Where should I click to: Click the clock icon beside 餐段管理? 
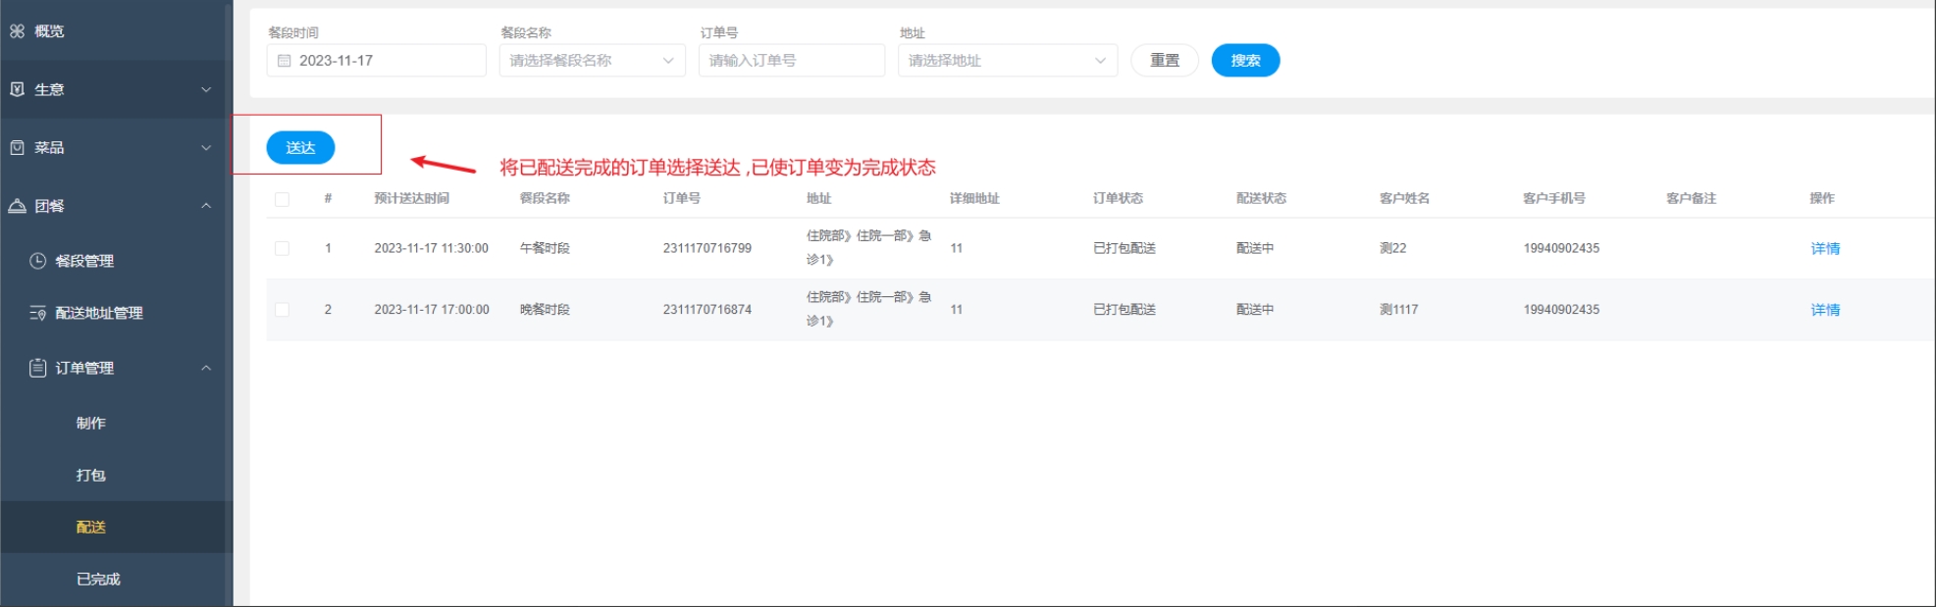tap(37, 261)
